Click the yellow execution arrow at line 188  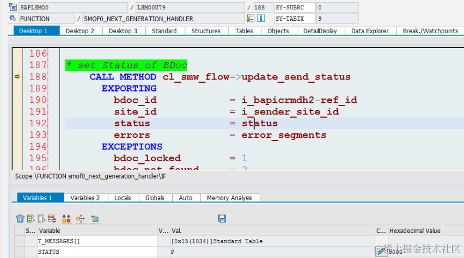tap(17, 77)
